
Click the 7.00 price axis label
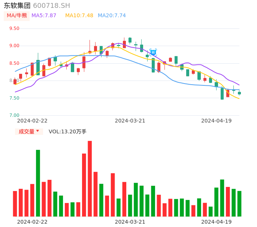[14, 115]
